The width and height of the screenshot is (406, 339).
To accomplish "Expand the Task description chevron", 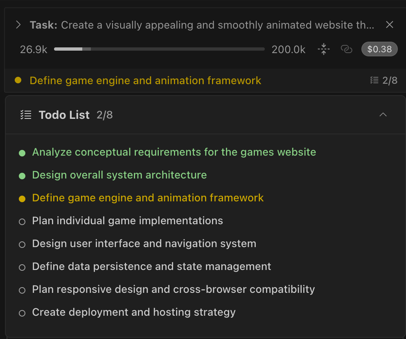I will pos(18,25).
